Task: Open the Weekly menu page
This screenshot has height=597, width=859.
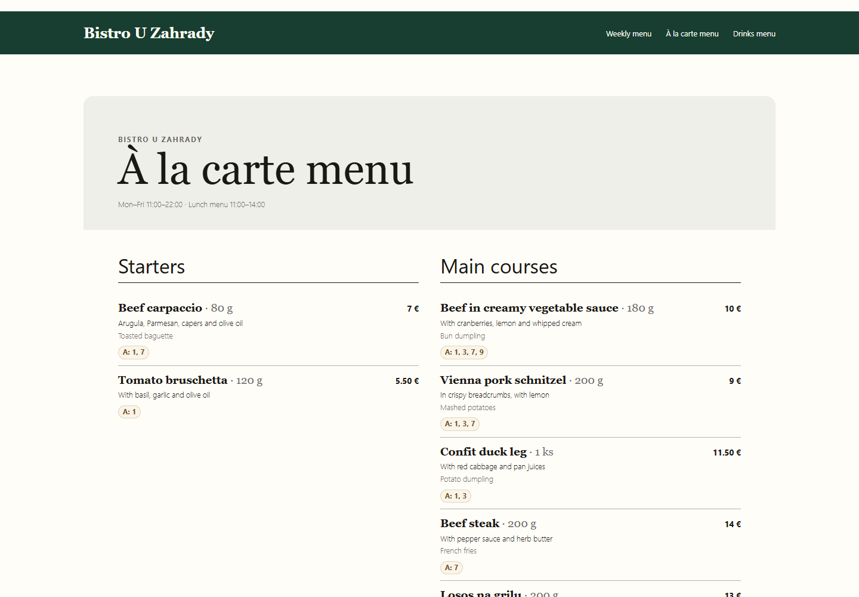Action: point(629,33)
